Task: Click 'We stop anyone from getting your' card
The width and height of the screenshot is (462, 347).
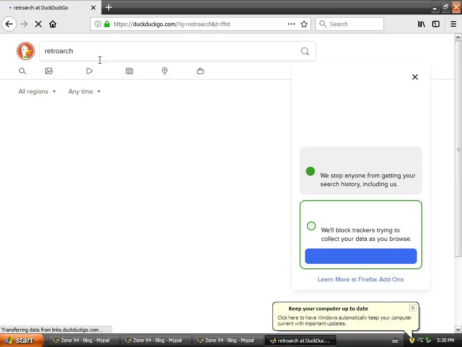Action: (360, 170)
